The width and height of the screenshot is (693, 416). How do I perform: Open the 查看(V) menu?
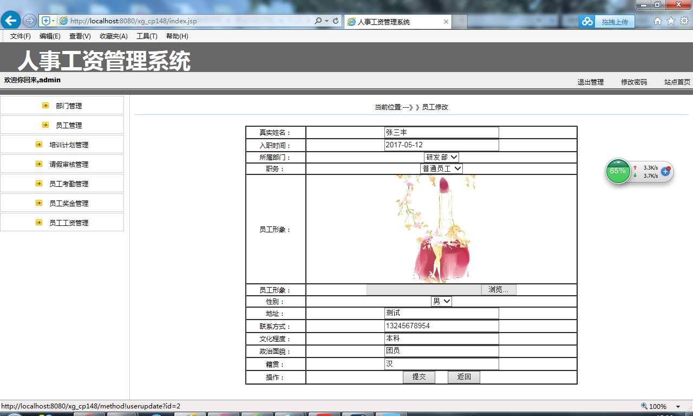[x=80, y=36]
